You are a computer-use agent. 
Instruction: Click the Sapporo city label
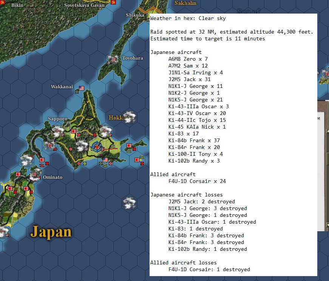point(57,118)
